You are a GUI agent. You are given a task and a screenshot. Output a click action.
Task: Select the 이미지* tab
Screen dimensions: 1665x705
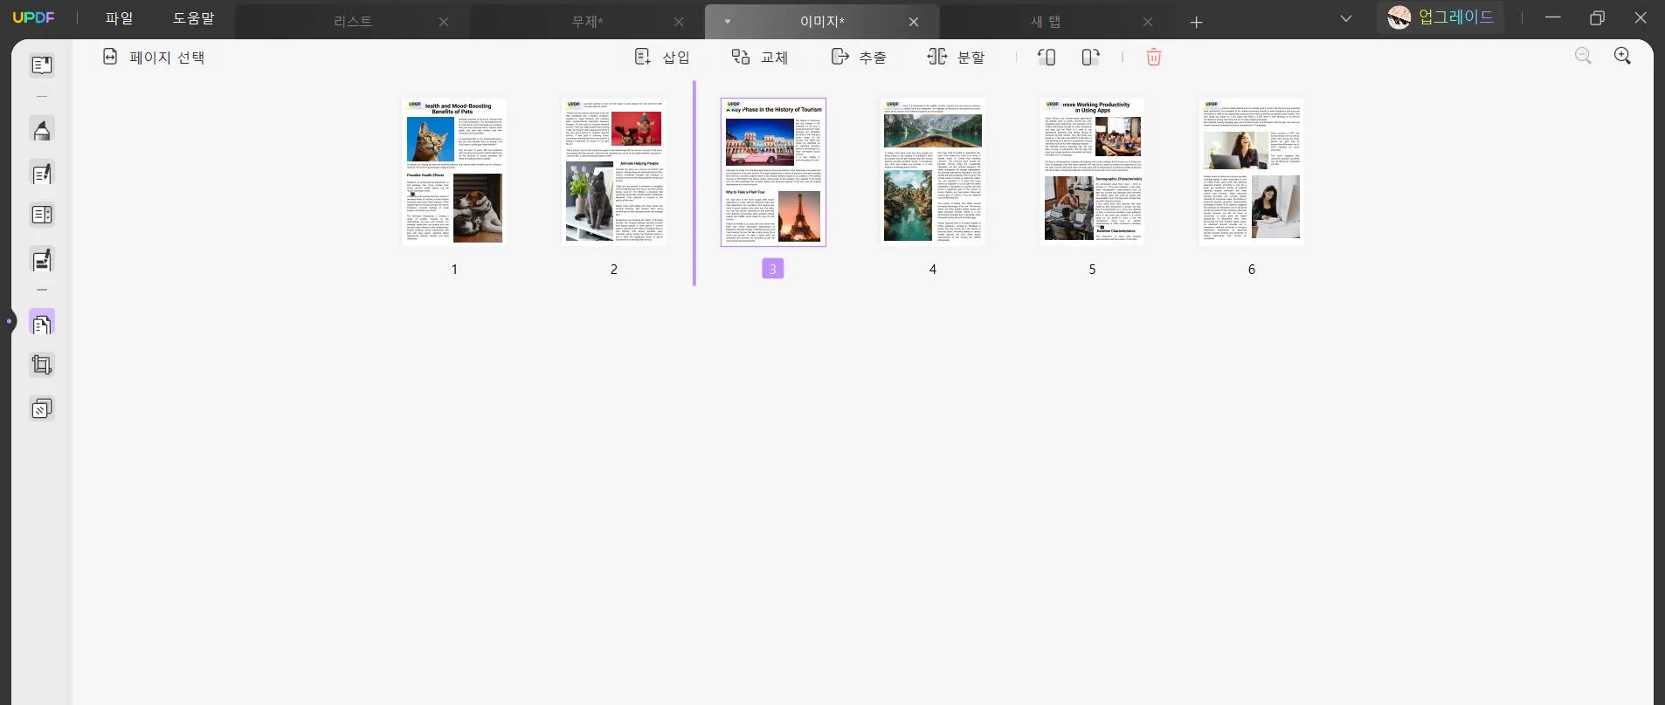click(822, 22)
